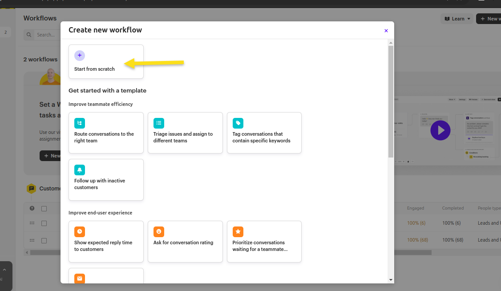The image size is (501, 291).
Task: Select the Ask for conversation rating template
Action: pos(185,242)
